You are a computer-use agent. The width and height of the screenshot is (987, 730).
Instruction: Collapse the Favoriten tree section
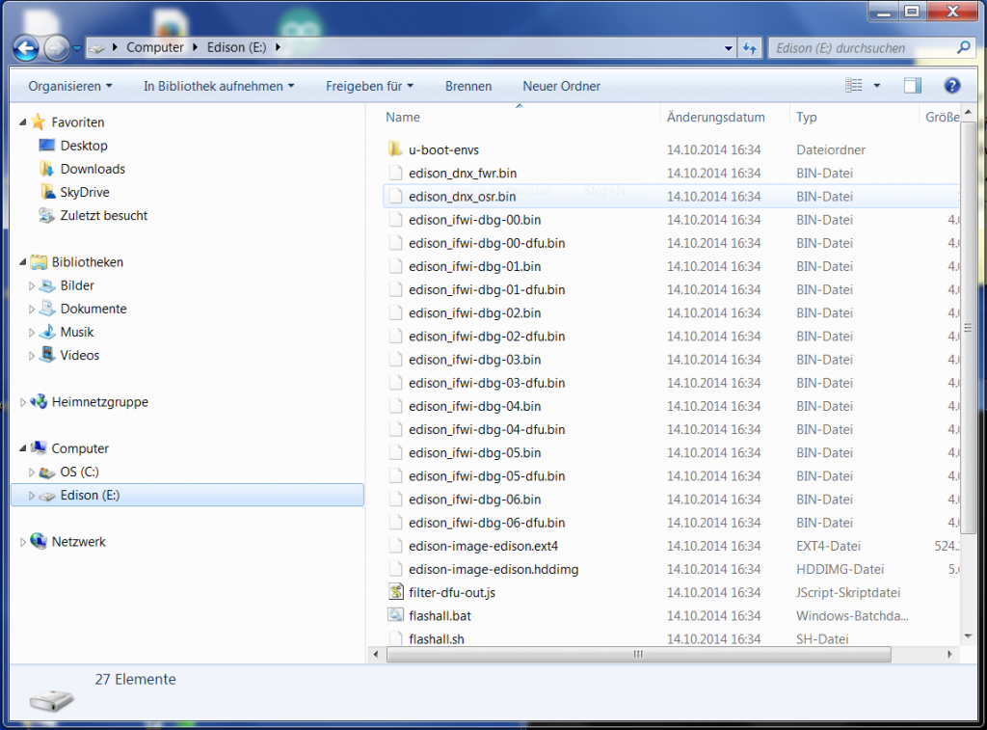click(x=23, y=122)
